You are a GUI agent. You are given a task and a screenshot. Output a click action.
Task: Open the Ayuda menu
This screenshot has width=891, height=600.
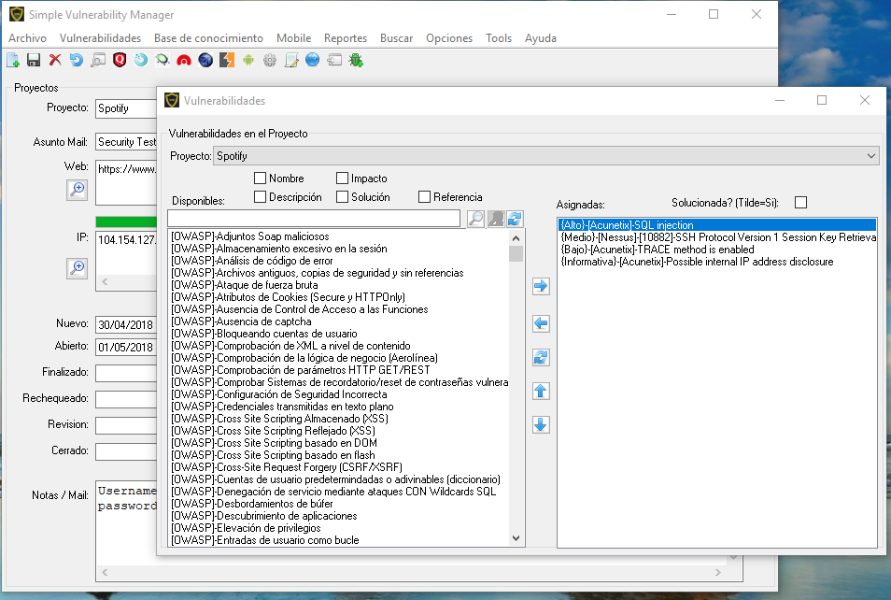[x=541, y=38]
